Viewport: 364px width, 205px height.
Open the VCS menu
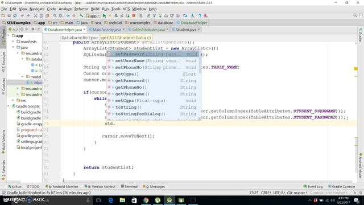pos(126,9)
